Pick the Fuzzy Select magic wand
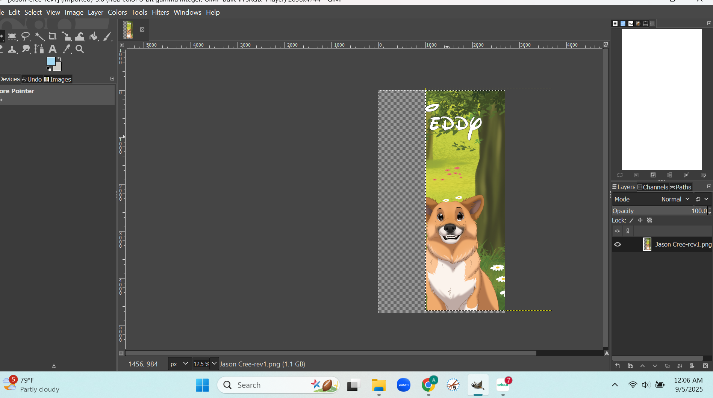Viewport: 713px width, 398px height. tap(39, 36)
